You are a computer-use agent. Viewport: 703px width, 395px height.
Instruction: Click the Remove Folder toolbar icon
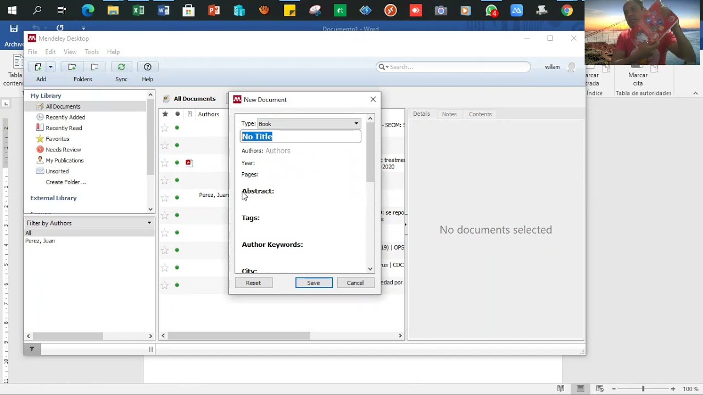94,67
